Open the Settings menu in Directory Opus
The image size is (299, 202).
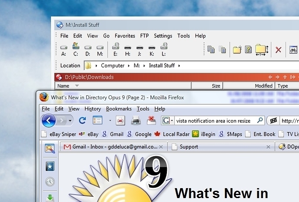click(x=163, y=36)
